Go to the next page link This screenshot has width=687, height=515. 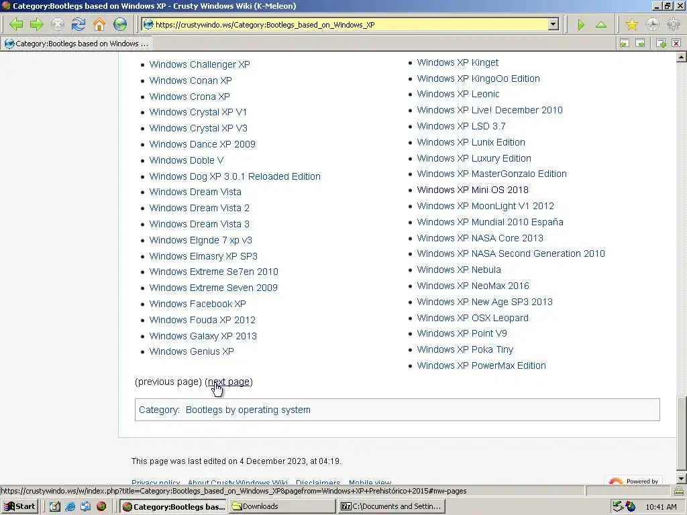pos(229,382)
